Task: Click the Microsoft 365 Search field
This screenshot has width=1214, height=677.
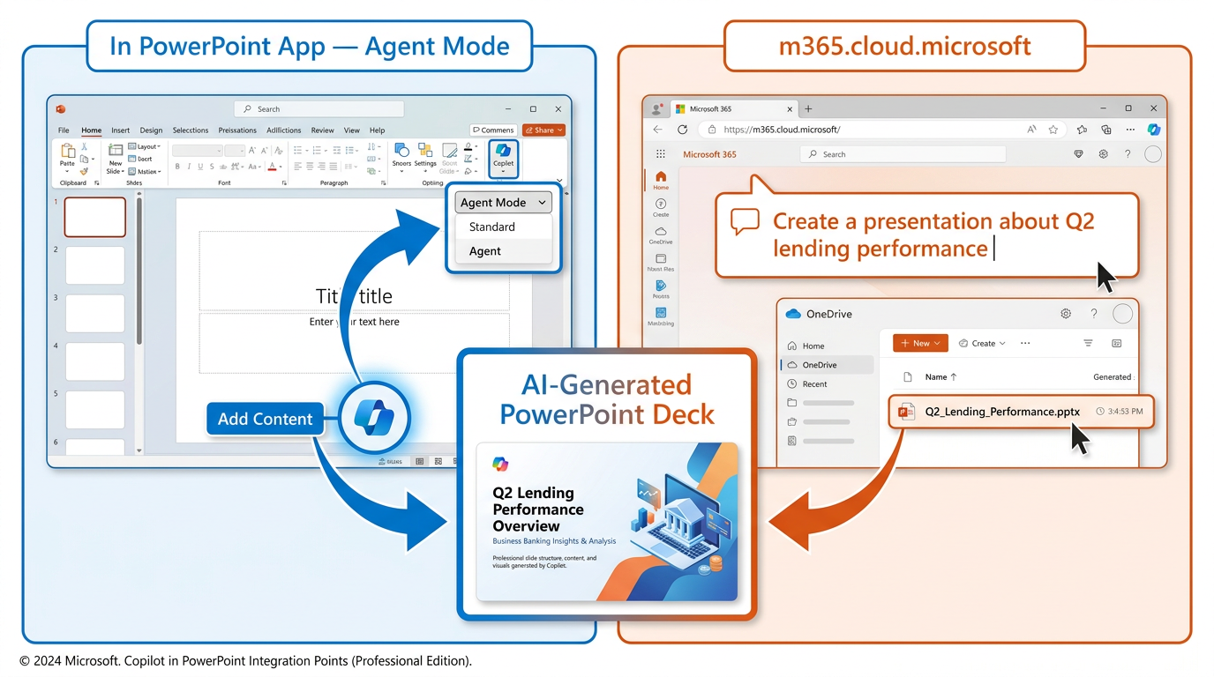Action: (903, 154)
